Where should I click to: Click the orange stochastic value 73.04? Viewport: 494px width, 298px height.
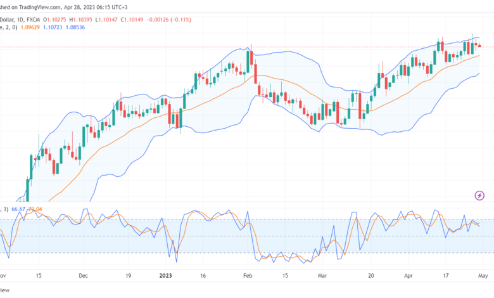(35, 209)
